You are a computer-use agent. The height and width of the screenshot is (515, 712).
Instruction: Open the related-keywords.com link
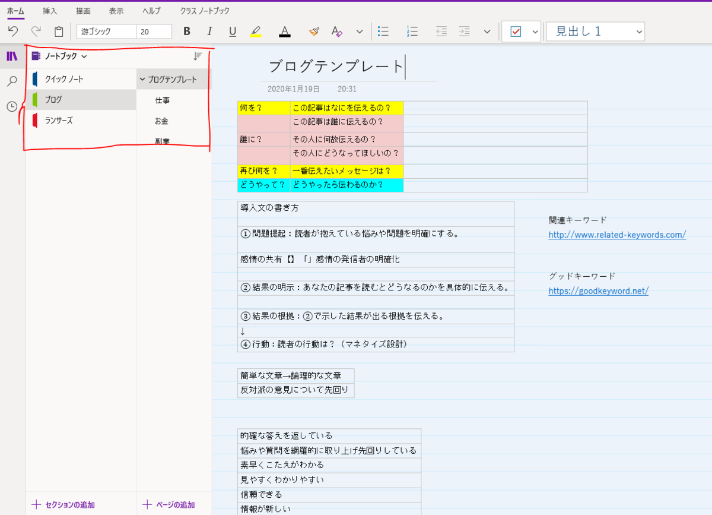pos(617,235)
